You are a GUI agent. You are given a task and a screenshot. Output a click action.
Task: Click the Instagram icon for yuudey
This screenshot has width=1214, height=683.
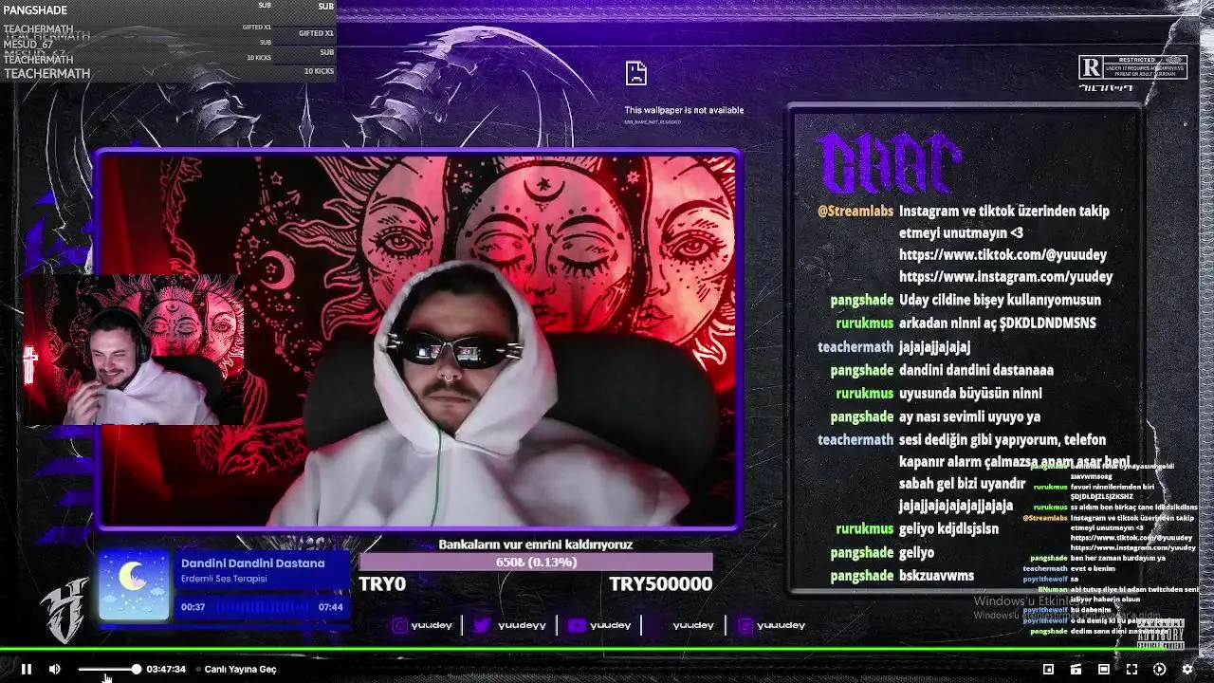pyautogui.click(x=399, y=625)
